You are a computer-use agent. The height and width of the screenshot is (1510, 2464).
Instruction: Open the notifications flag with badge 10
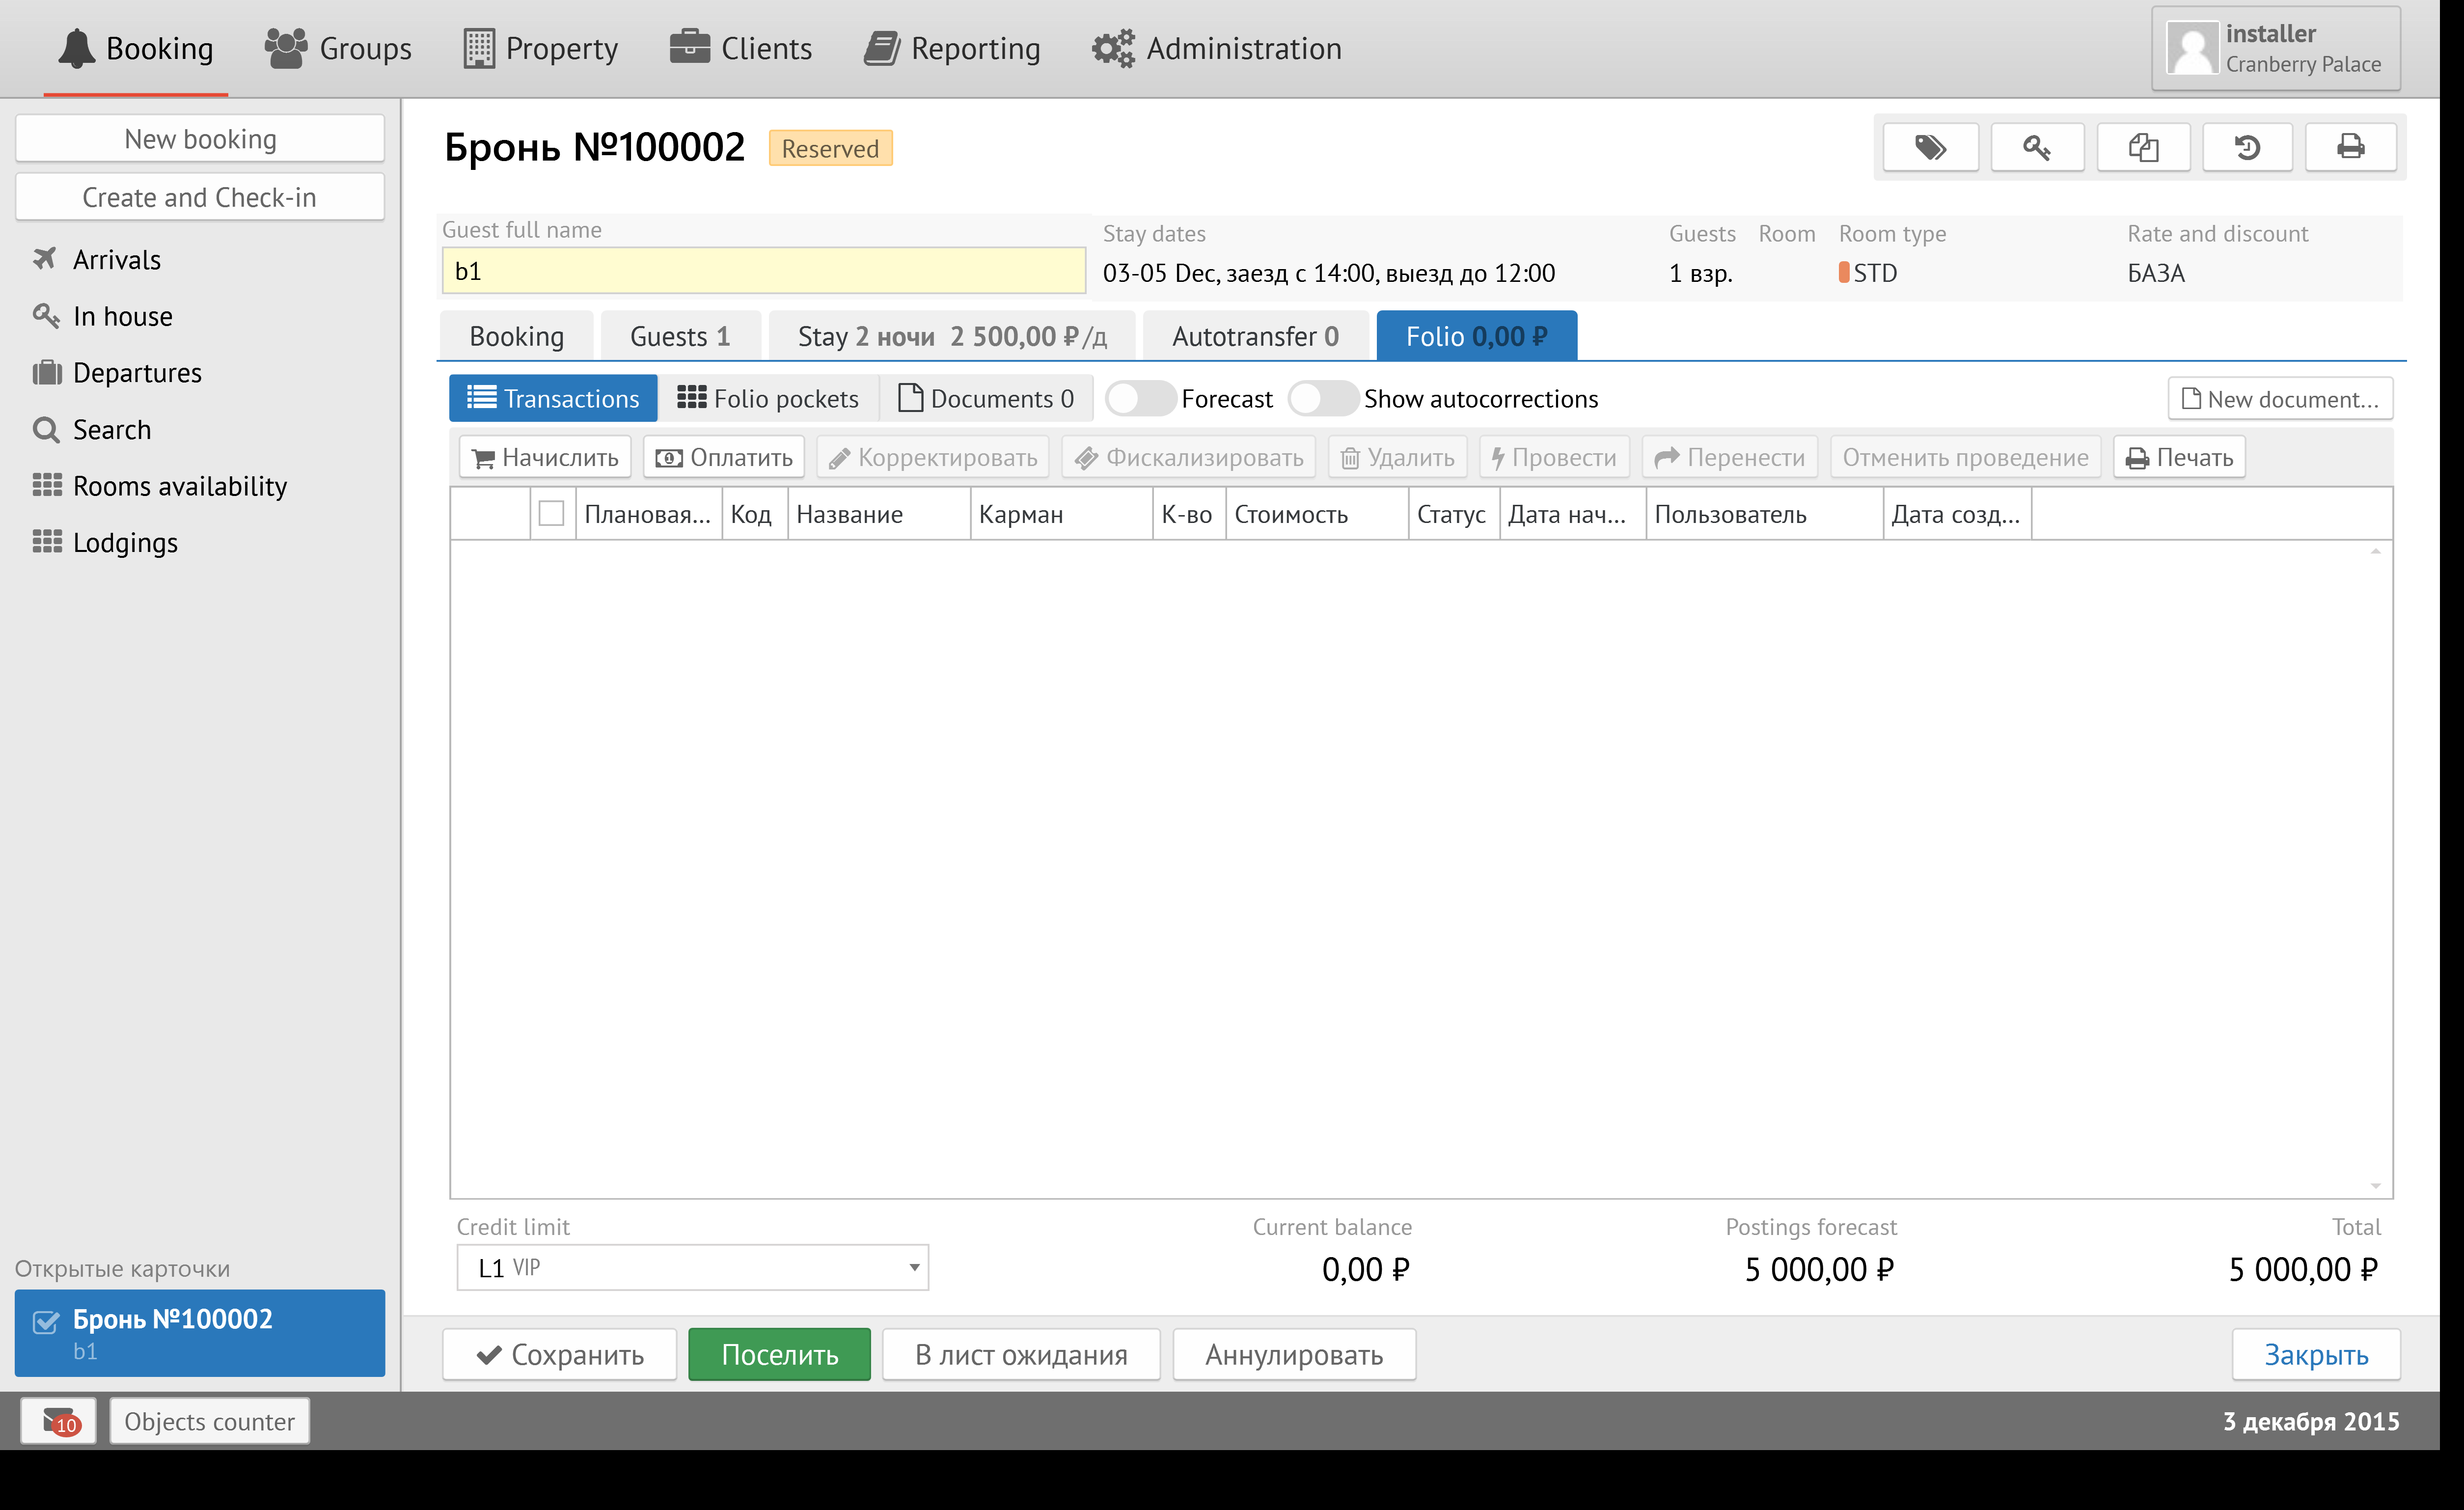pyautogui.click(x=58, y=1421)
